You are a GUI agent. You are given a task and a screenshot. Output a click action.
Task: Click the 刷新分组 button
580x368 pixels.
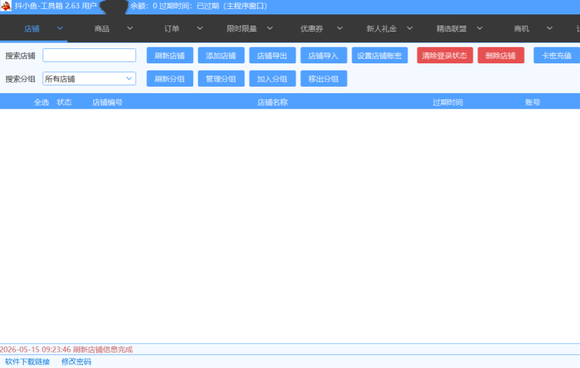(x=170, y=79)
